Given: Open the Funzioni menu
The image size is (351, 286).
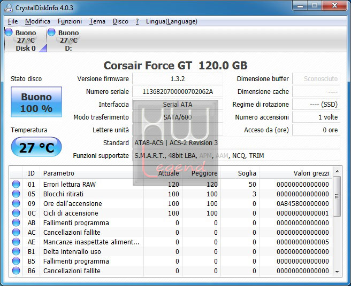Looking at the screenshot, I should [x=70, y=21].
